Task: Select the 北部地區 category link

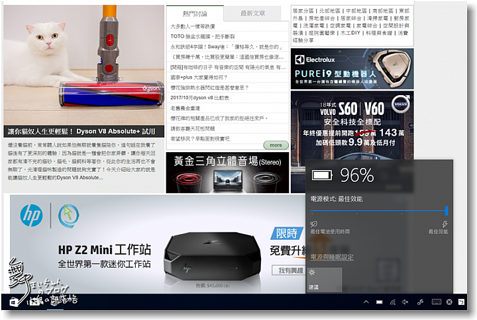Action: [330, 11]
